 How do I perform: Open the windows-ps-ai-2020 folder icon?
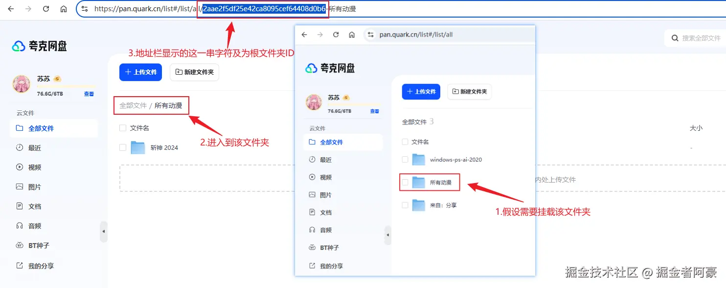point(419,160)
